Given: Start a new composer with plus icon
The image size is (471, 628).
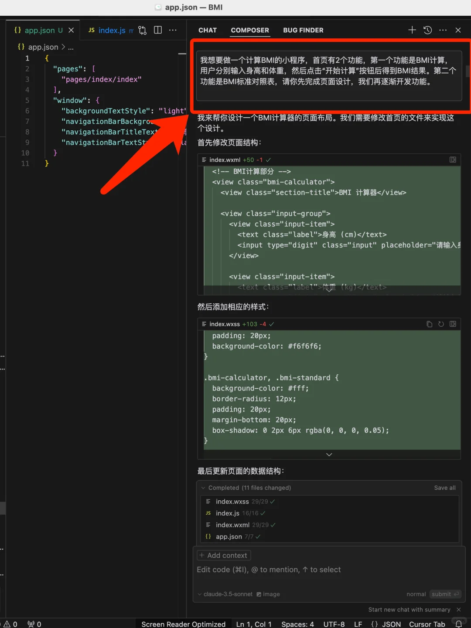Looking at the screenshot, I should click(412, 30).
